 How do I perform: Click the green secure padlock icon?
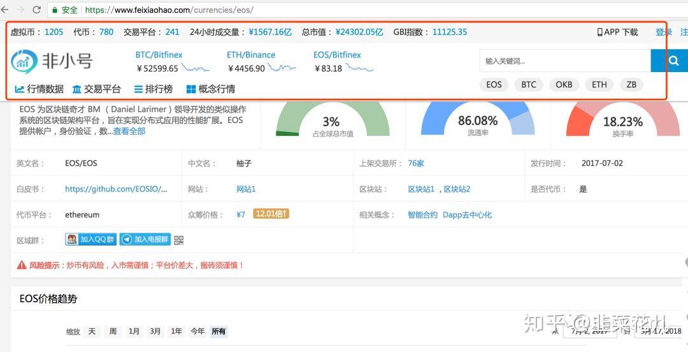coord(54,10)
